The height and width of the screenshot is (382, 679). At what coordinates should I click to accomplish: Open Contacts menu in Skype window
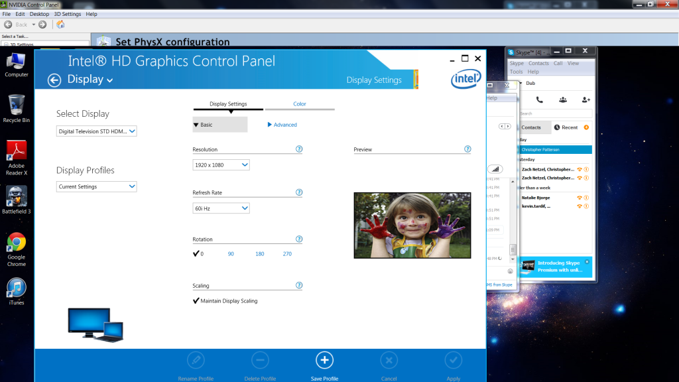(538, 63)
